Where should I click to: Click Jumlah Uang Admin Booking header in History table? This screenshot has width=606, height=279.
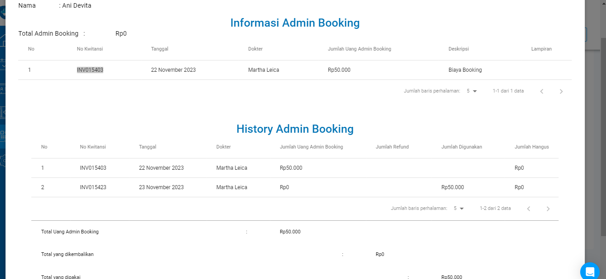[312, 147]
